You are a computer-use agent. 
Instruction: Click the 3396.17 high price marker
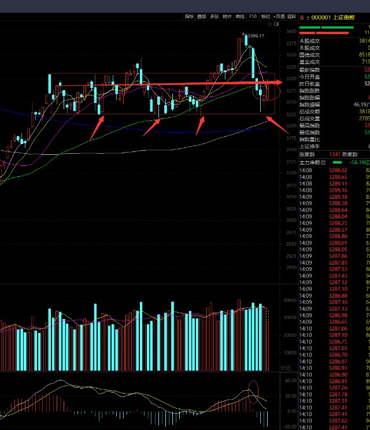coord(256,36)
